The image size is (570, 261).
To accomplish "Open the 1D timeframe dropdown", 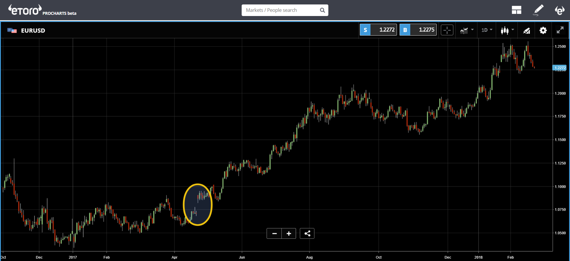I will (487, 30).
